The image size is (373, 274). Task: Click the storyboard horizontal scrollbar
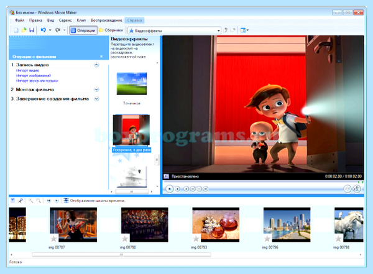click(x=121, y=255)
